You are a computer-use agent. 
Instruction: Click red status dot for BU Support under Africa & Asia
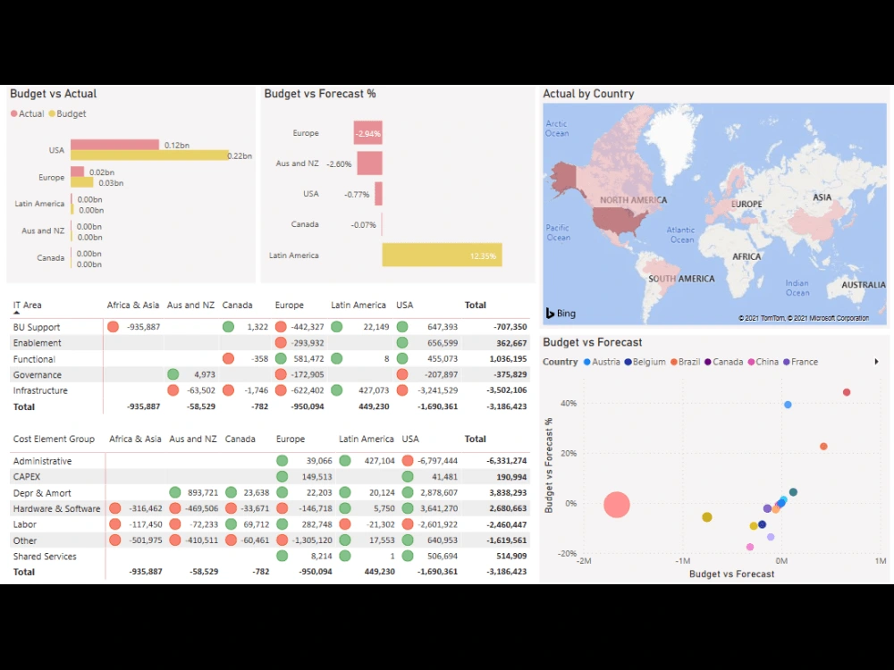coord(113,326)
